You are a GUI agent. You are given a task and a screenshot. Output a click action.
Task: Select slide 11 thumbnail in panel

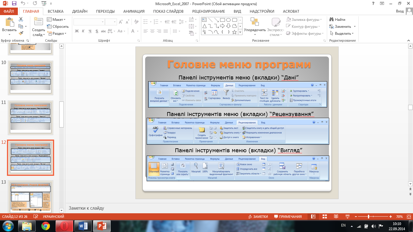click(30, 118)
